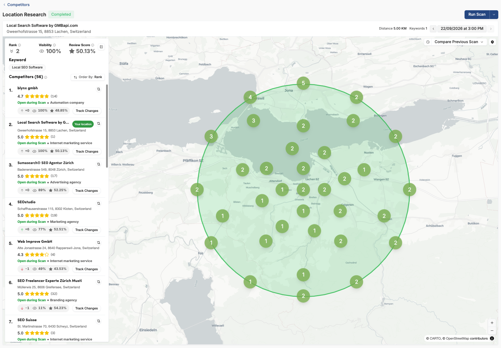The height and width of the screenshot is (348, 501).
Task: Show Rank info tooltip icon
Action: (x=20, y=45)
